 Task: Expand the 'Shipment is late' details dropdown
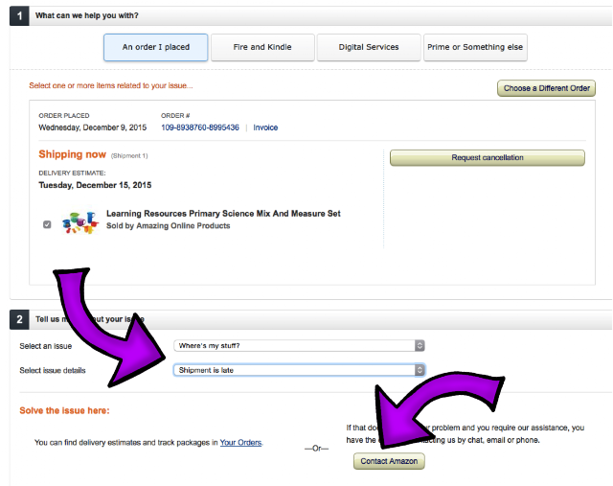tap(299, 370)
